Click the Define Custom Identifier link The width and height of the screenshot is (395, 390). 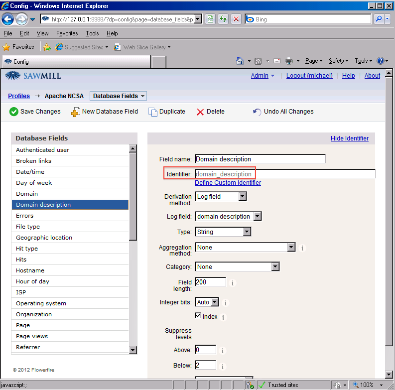coord(228,183)
